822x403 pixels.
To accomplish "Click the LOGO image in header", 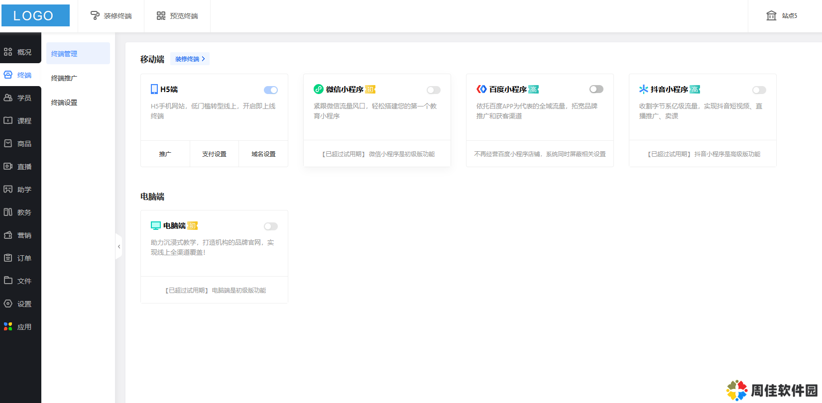I will point(35,15).
